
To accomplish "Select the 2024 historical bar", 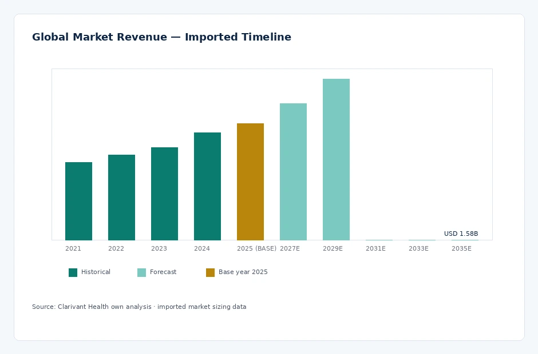I will point(207,186).
